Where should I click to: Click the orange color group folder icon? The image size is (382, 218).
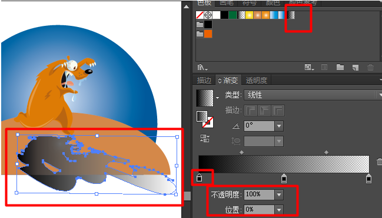[x=200, y=34]
